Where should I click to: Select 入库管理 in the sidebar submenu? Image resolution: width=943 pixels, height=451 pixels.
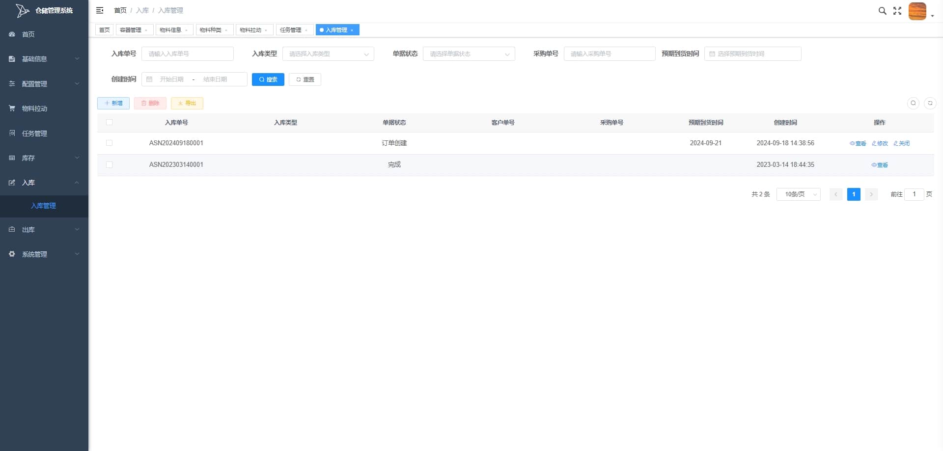(44, 206)
